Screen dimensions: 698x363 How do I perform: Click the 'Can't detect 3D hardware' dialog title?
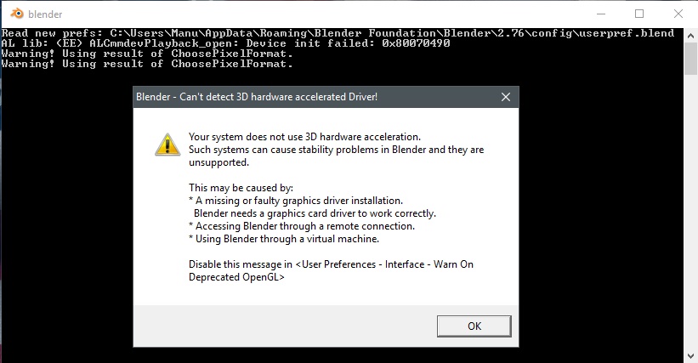click(x=257, y=97)
